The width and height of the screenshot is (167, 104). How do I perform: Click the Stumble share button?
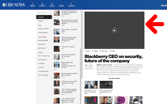click(104, 51)
